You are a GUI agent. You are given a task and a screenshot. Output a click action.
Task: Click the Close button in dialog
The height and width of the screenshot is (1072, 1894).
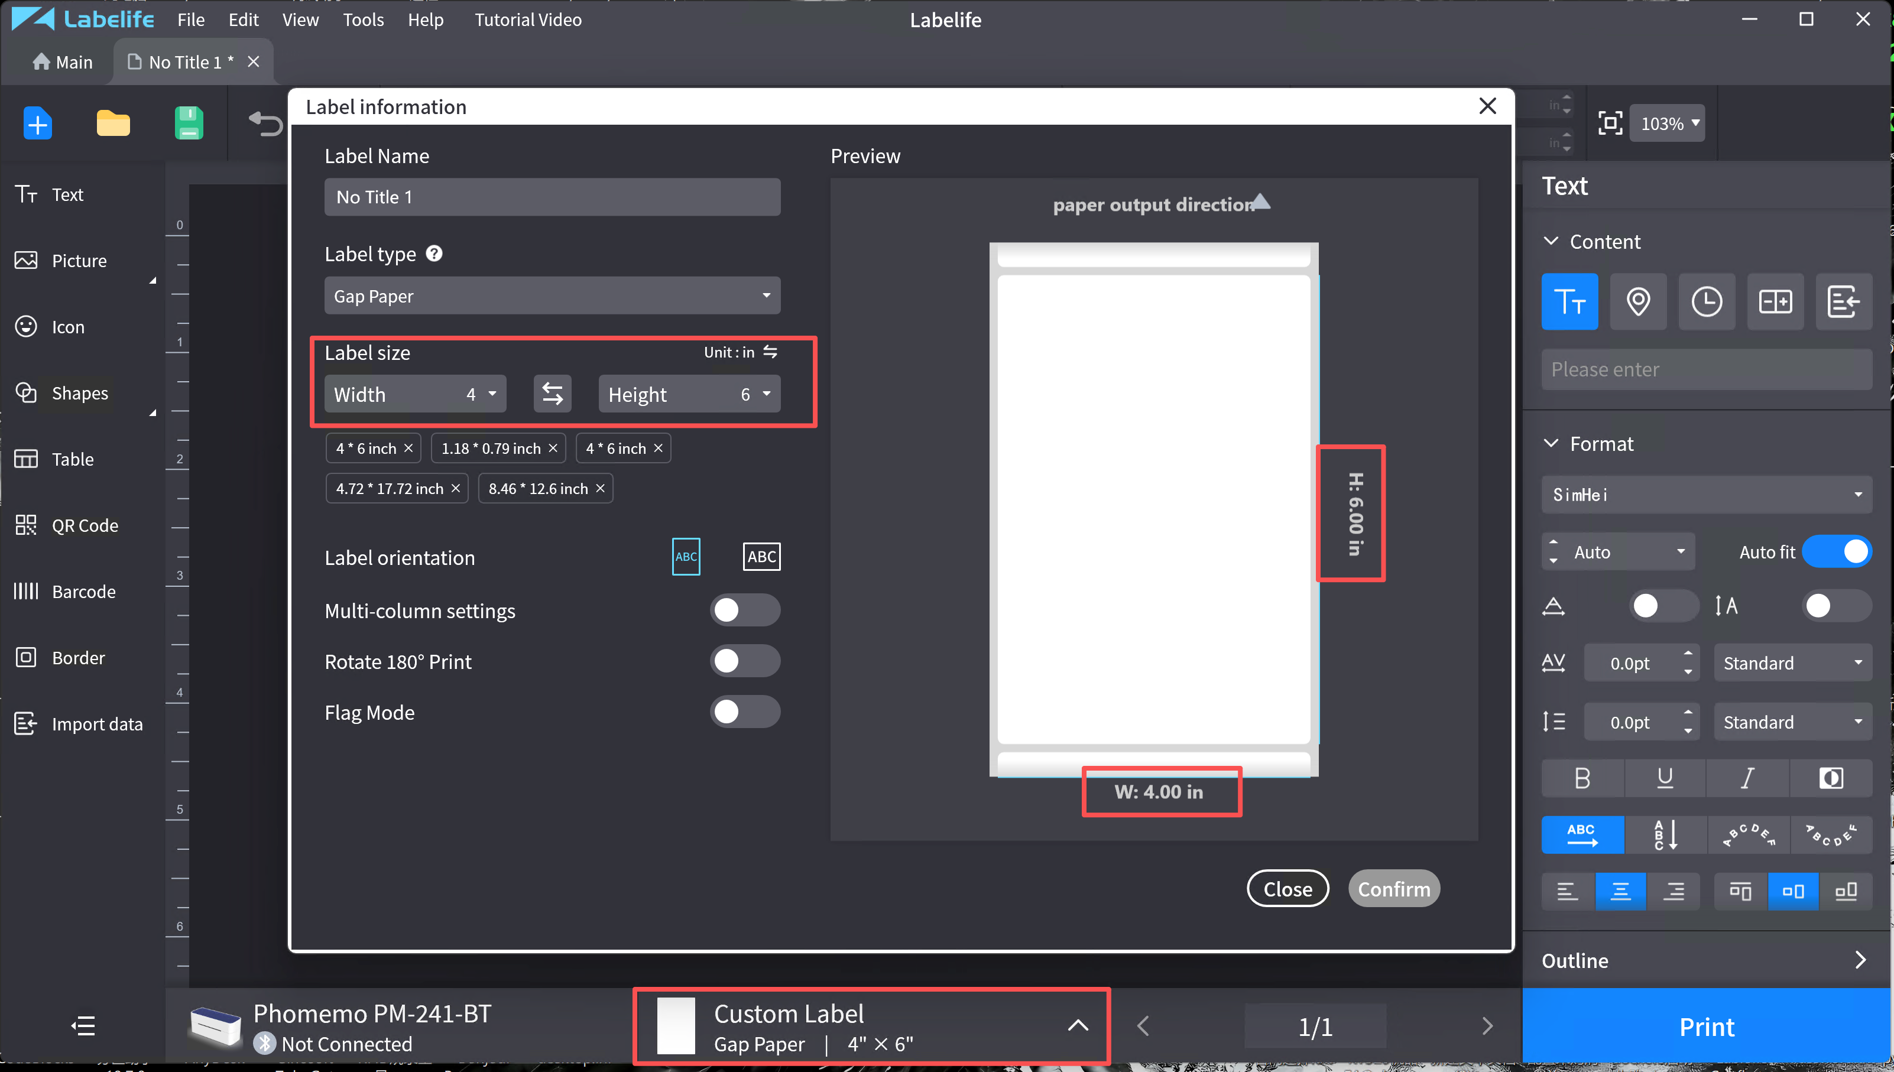(1287, 889)
